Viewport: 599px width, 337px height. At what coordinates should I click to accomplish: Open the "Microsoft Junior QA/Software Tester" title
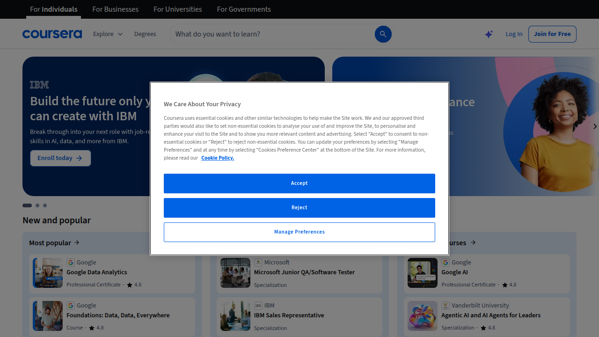coord(305,272)
